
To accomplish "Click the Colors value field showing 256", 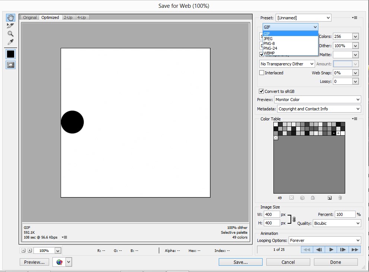I will 343,36.
